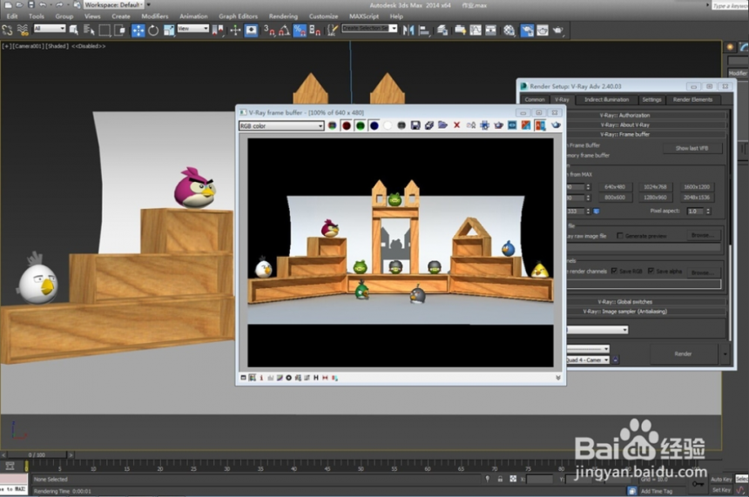Choose the Rectangular Selection Region tool
The width and height of the screenshot is (749, 497).
105,30
